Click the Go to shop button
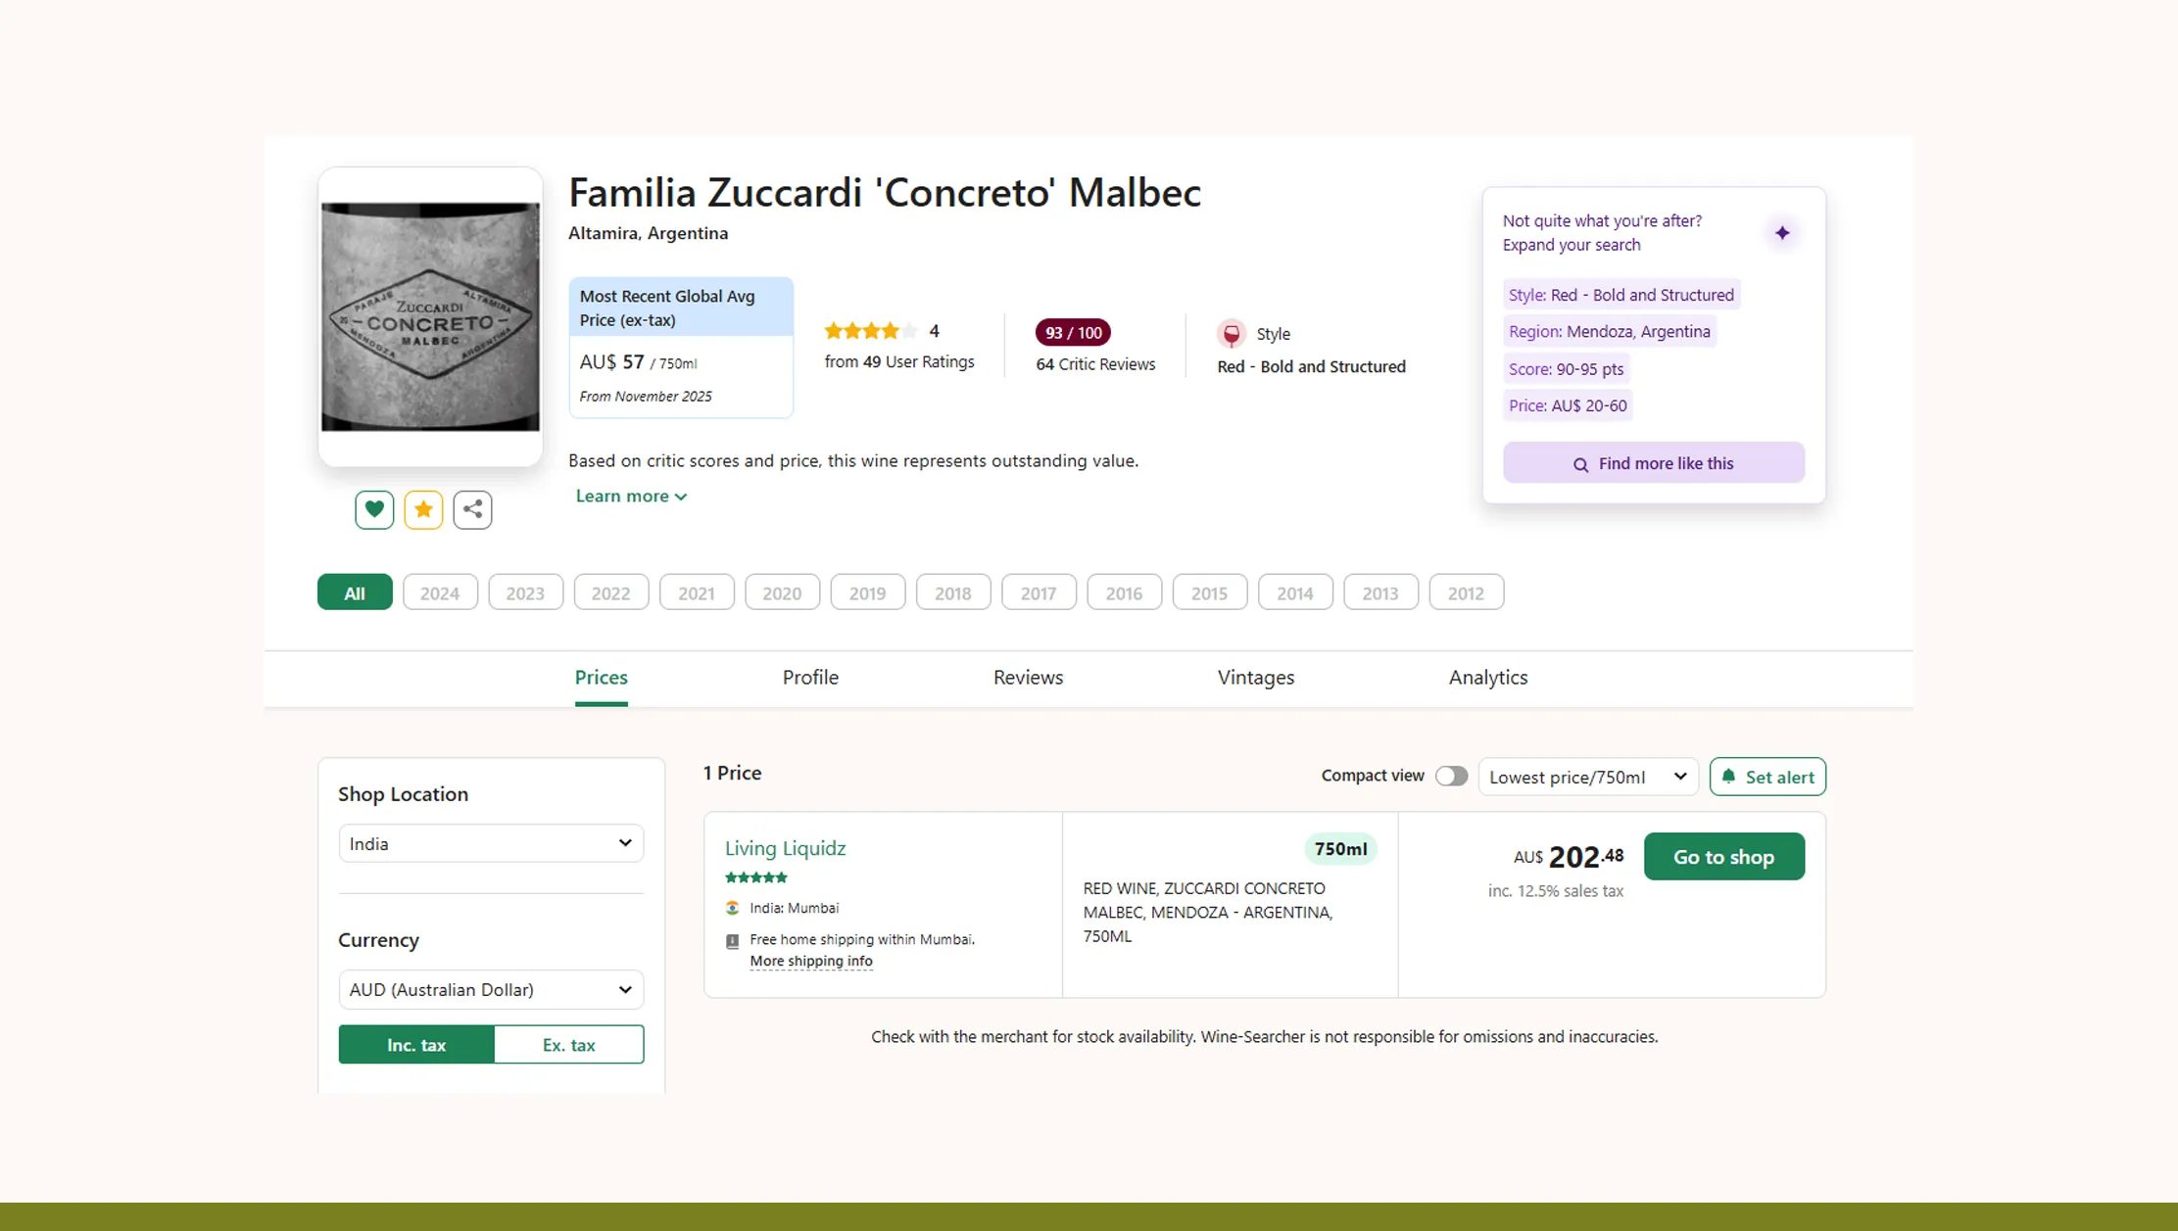 [1723, 856]
